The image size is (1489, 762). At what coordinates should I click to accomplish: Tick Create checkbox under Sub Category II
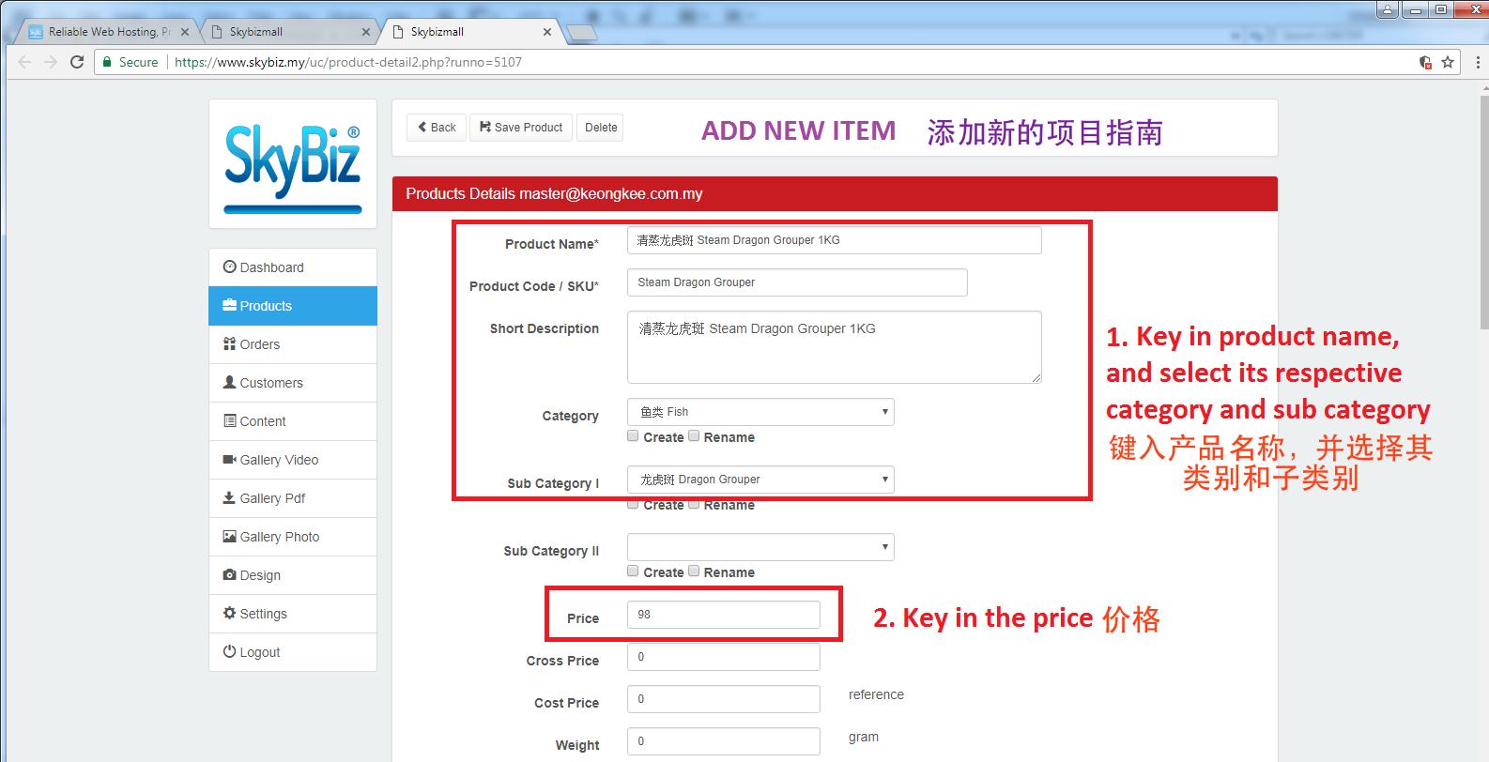click(x=633, y=571)
